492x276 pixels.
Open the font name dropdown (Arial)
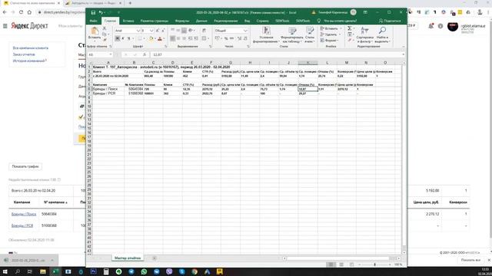click(x=138, y=31)
